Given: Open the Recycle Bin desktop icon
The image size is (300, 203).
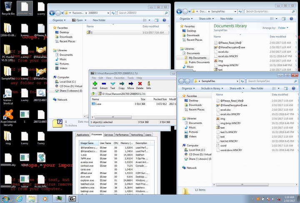Looking at the screenshot, I should [8, 8].
